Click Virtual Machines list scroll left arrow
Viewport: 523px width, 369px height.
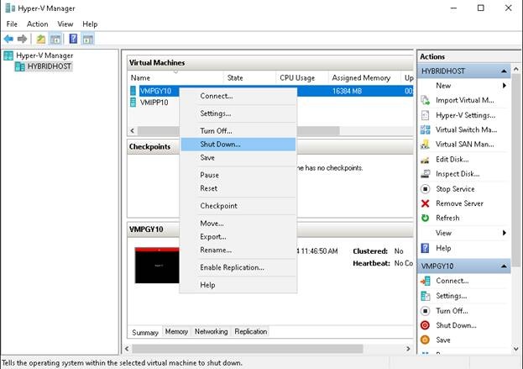click(133, 130)
